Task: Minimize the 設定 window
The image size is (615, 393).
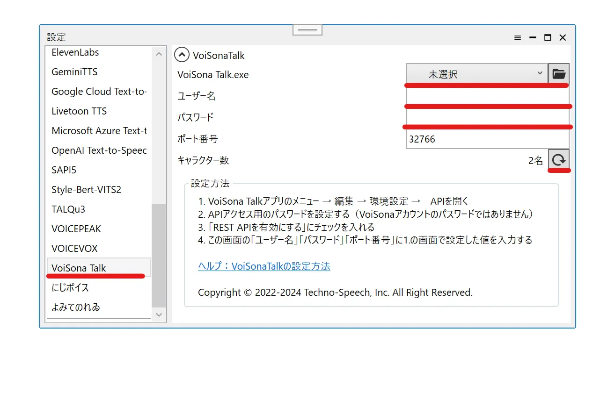Action: coord(533,38)
